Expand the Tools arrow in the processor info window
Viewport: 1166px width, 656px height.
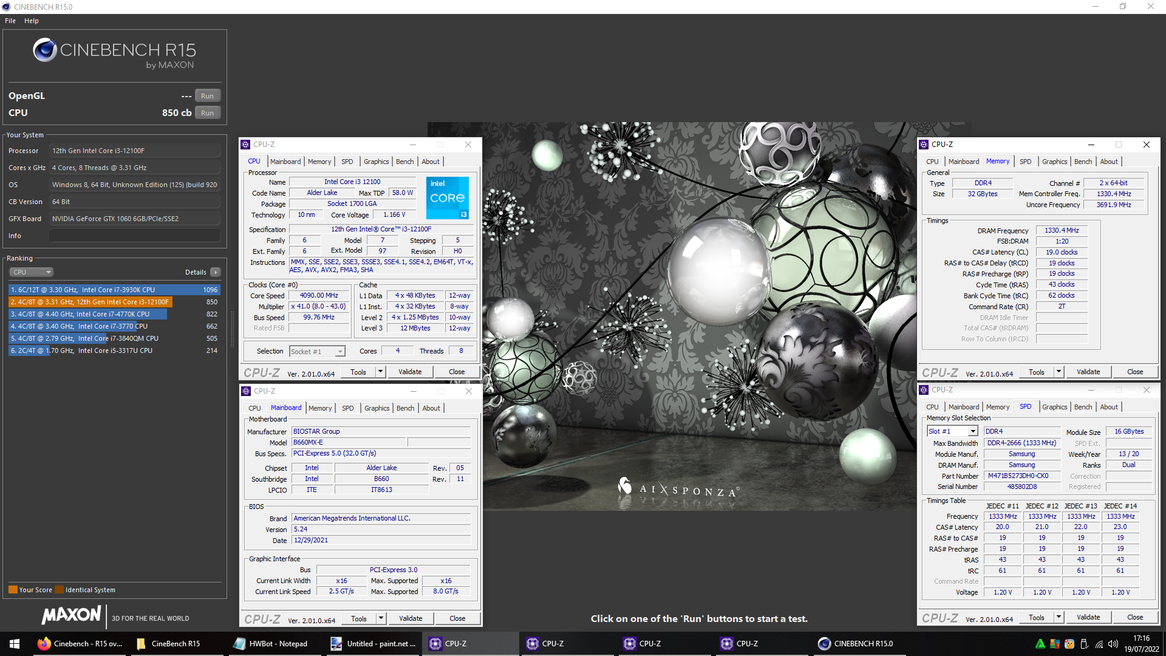pos(380,372)
